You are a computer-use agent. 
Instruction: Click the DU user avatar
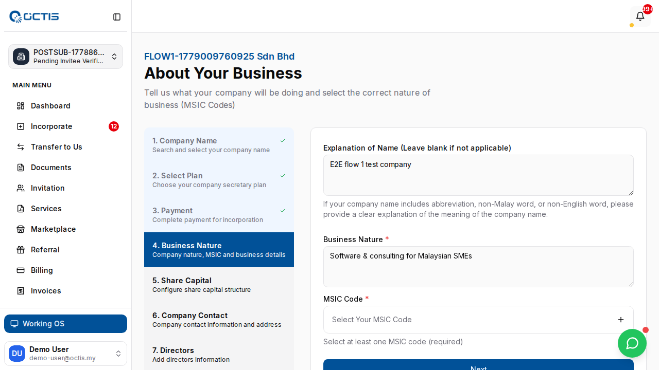click(17, 354)
